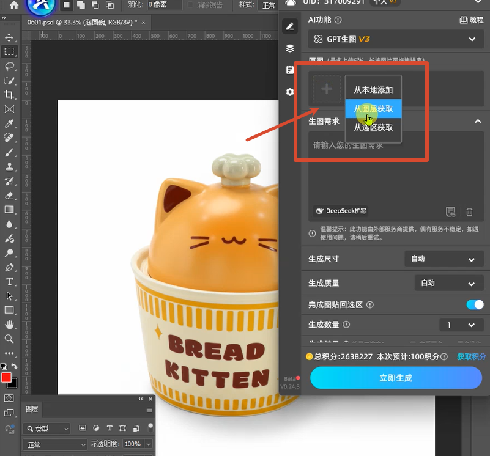Open the 正常 blend mode dropdown in Layers
490x456 pixels.
55,444
